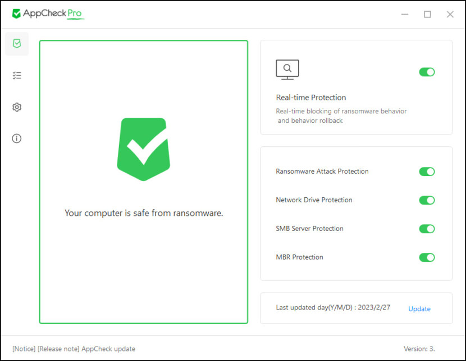The width and height of the screenshot is (466, 361).
Task: Disable Network Drive Protection
Action: point(427,200)
